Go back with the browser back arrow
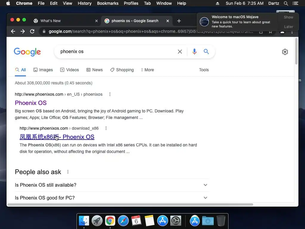This screenshot has width=305, height=229. click(13, 31)
